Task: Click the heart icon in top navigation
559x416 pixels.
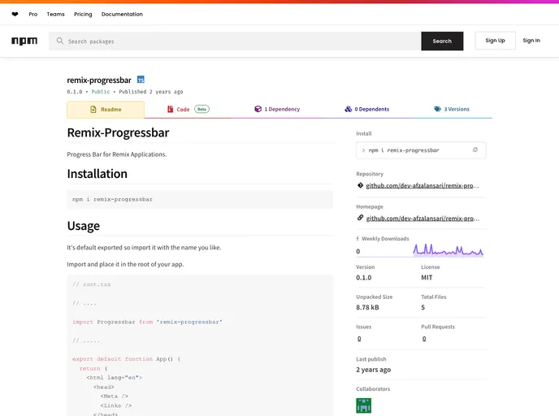Action: point(15,15)
